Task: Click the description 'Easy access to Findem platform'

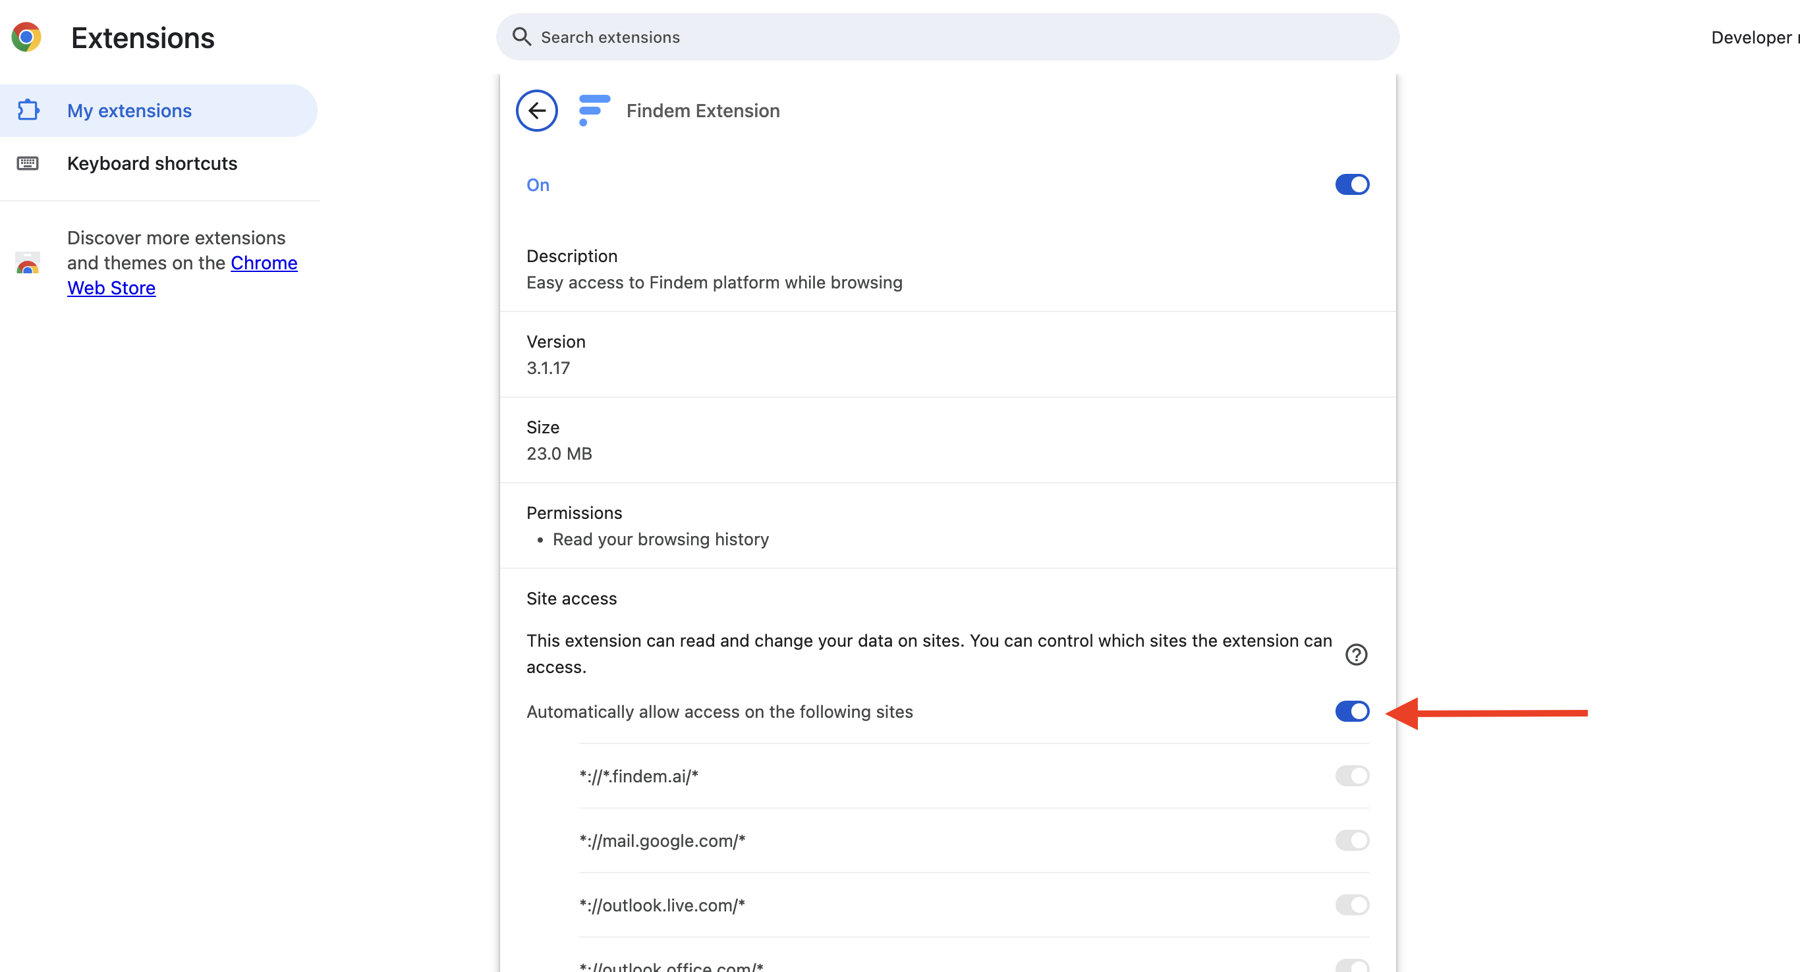Action: pyautogui.click(x=714, y=282)
